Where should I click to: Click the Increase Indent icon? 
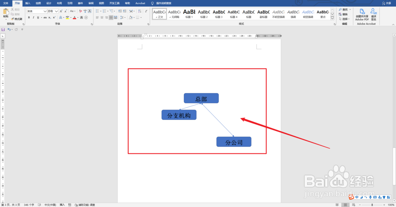tap(124, 11)
